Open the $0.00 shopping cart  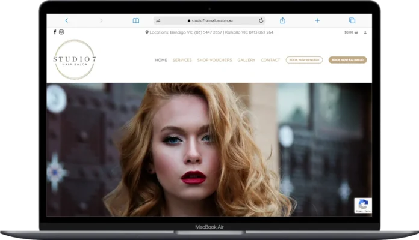[350, 32]
